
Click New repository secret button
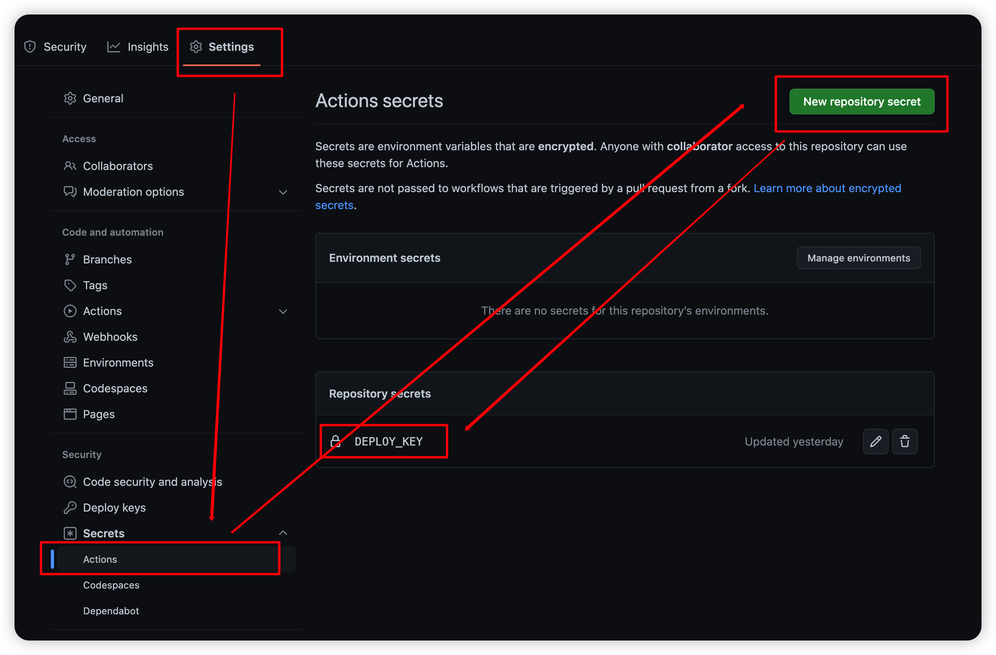pyautogui.click(x=863, y=102)
